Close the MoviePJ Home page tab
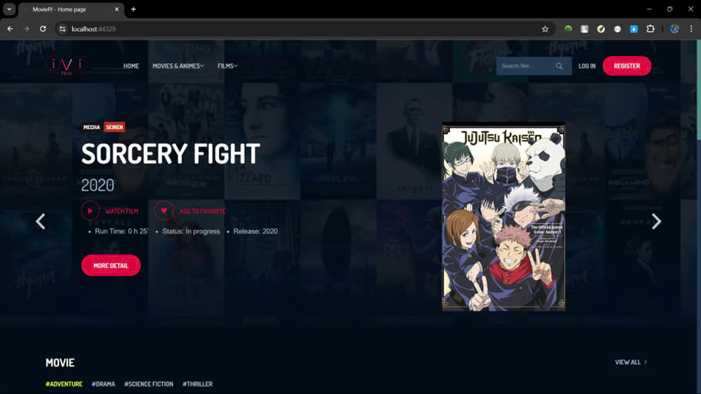701x394 pixels. (x=117, y=9)
